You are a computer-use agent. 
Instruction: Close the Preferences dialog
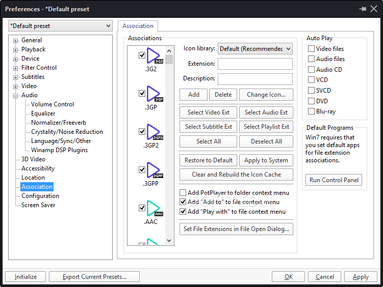374,9
